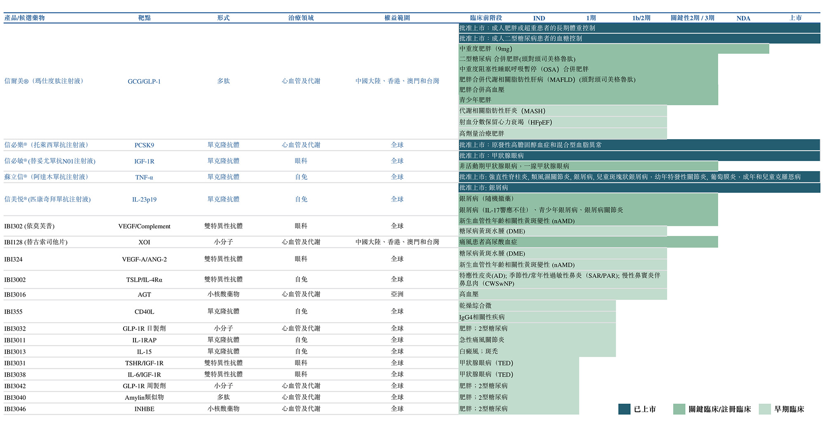
Task: Click candidate IBI3013
Action: coord(15,352)
